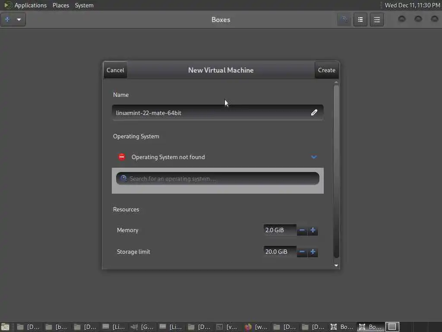Screen dimensions: 442x332
Task: Click Create to build the virtual machine
Action: 327,70
